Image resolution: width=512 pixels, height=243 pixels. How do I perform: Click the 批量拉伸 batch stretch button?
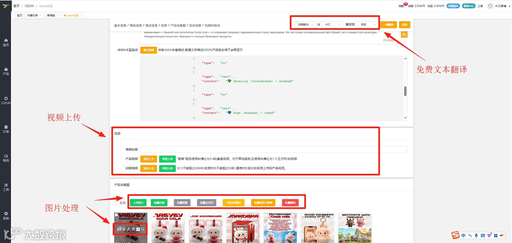(x=159, y=203)
